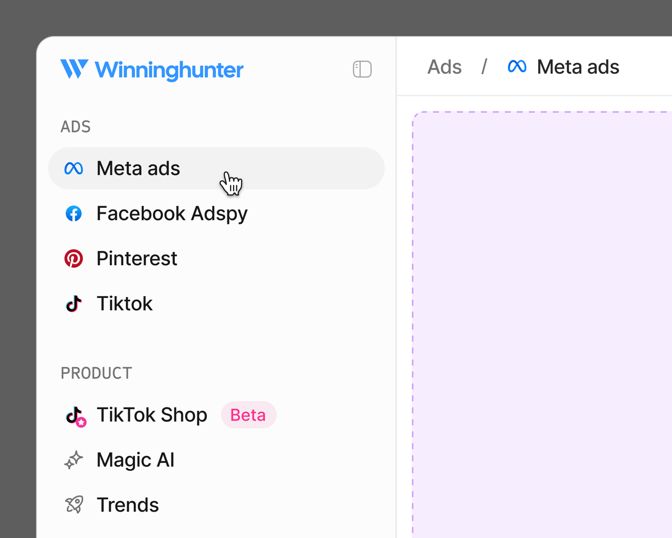Click the Winninghunter brand name
Image resolution: width=672 pixels, height=538 pixels.
(x=169, y=70)
